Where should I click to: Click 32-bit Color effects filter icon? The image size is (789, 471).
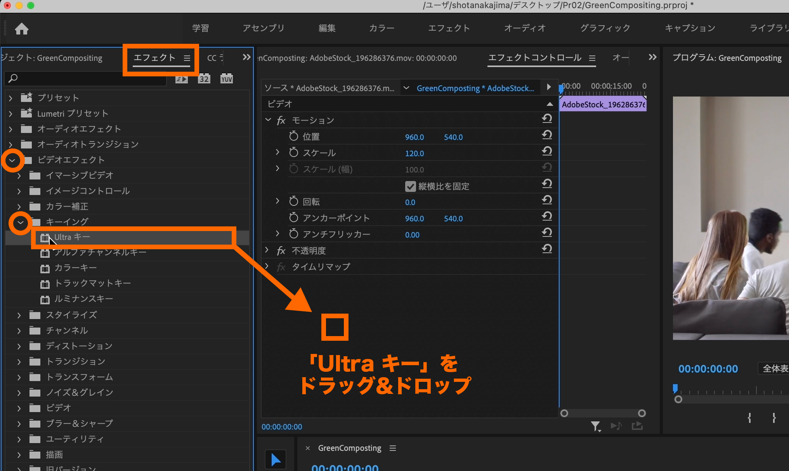click(204, 79)
